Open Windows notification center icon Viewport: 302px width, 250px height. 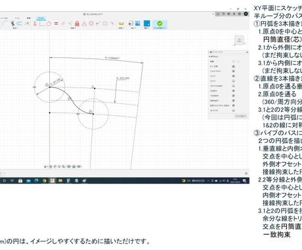pos(244,181)
